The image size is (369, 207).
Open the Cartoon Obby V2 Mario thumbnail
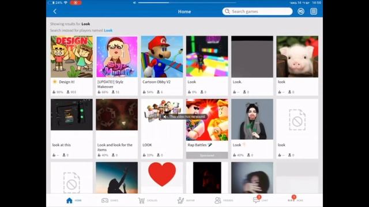tap(162, 56)
